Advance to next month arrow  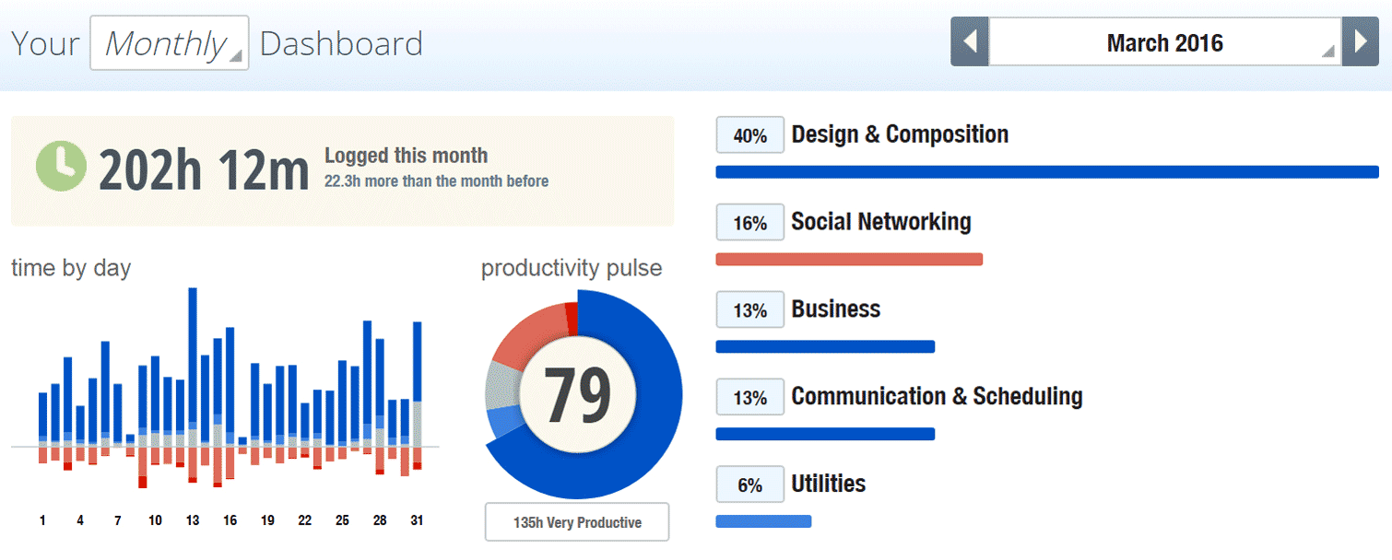1361,42
